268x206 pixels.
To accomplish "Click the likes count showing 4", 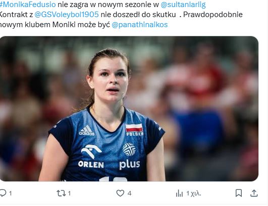I will tap(129, 193).
